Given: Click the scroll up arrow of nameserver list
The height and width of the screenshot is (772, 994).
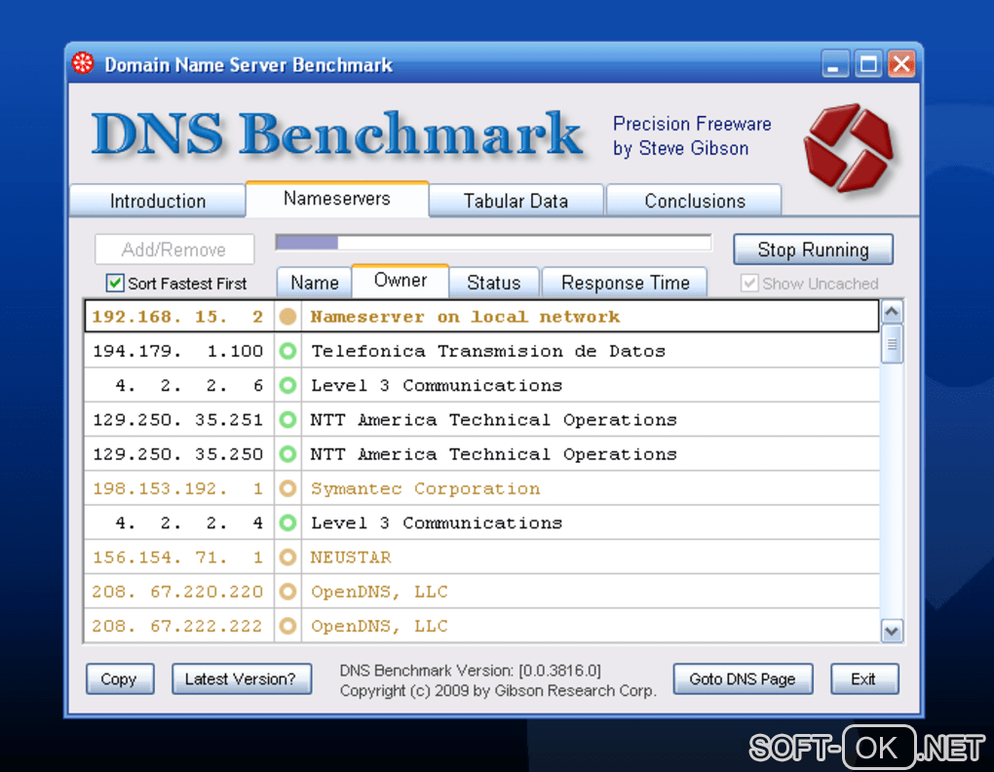Looking at the screenshot, I should pos(892,312).
